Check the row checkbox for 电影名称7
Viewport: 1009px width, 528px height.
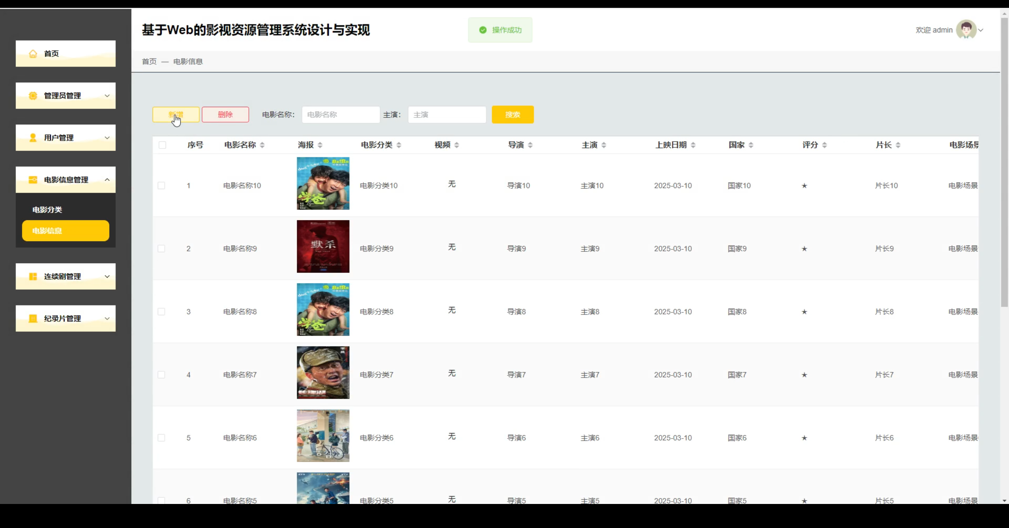coord(161,374)
